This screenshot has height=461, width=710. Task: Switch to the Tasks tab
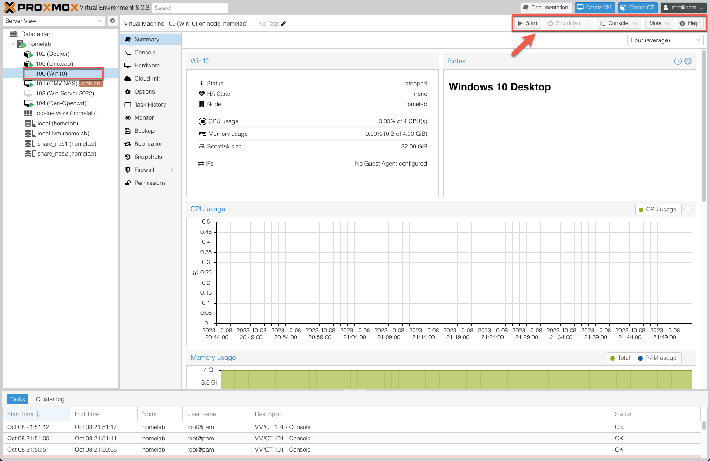[x=18, y=399]
